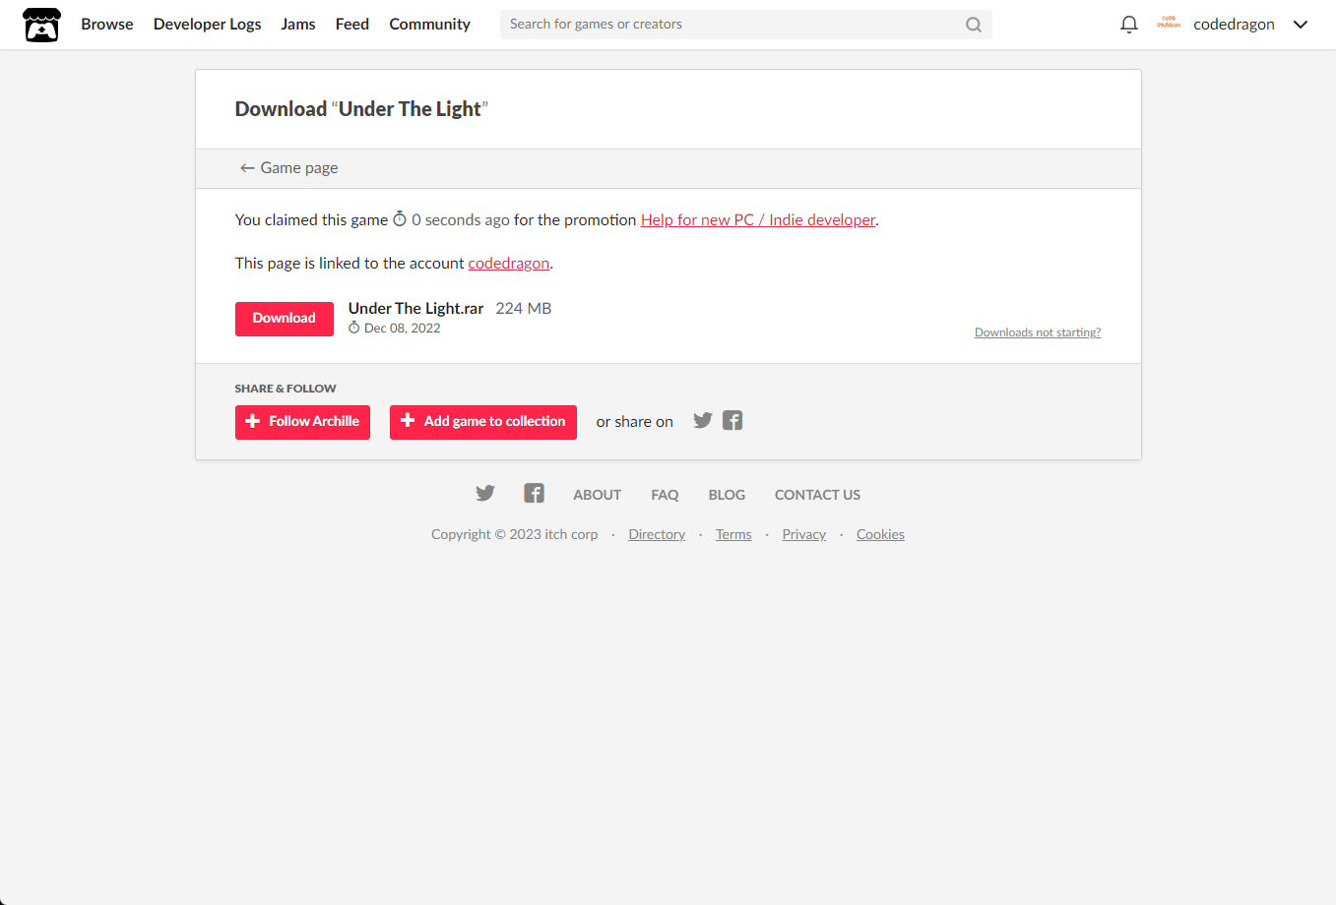This screenshot has height=905, width=1336.
Task: Open the Browse menu
Action: pyautogui.click(x=107, y=25)
